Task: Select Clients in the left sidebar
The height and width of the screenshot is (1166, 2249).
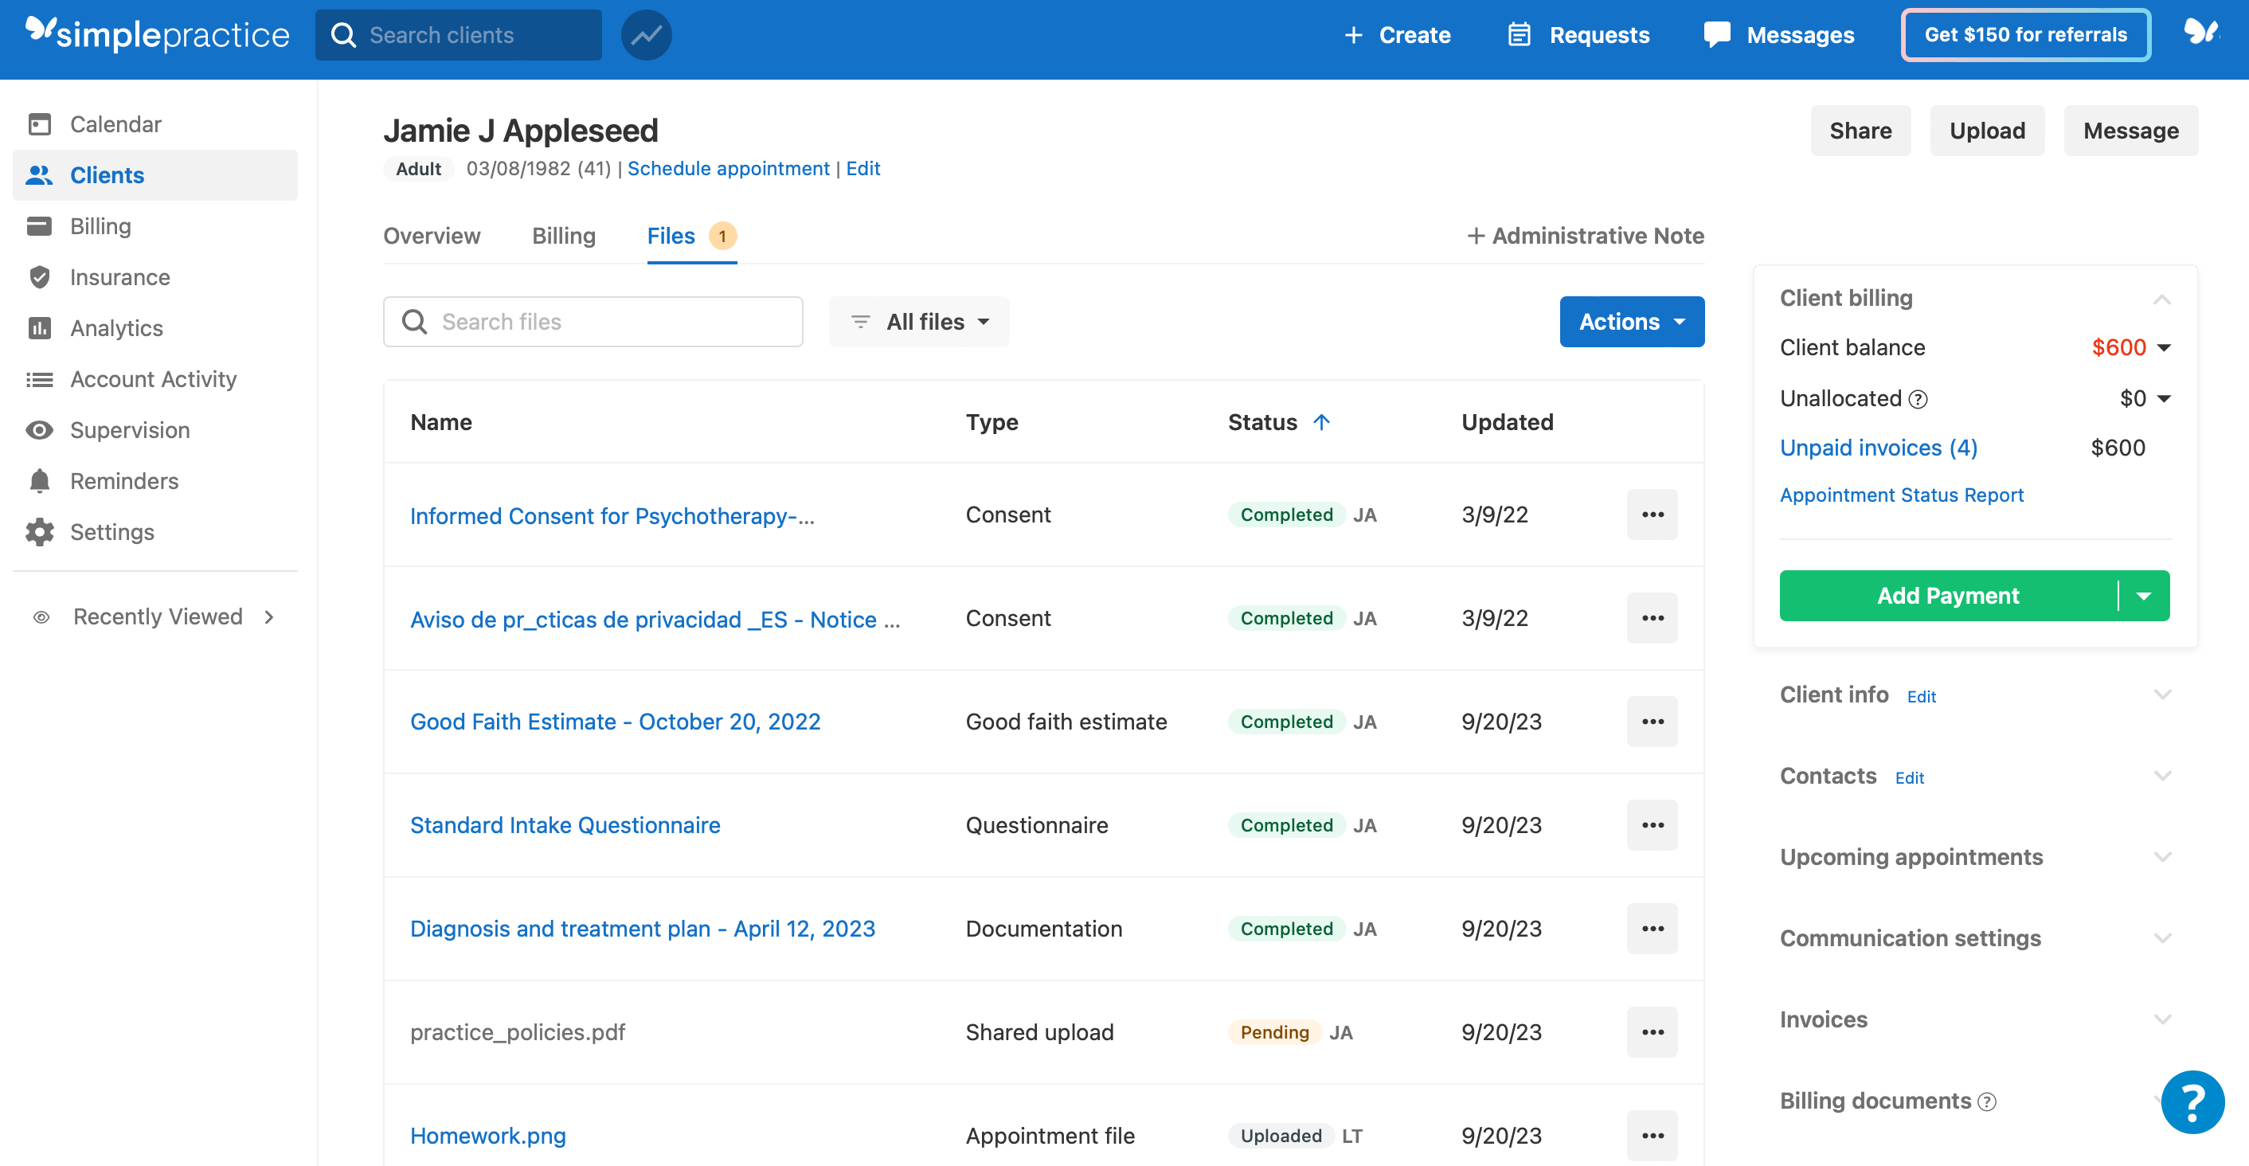Action: 107,174
